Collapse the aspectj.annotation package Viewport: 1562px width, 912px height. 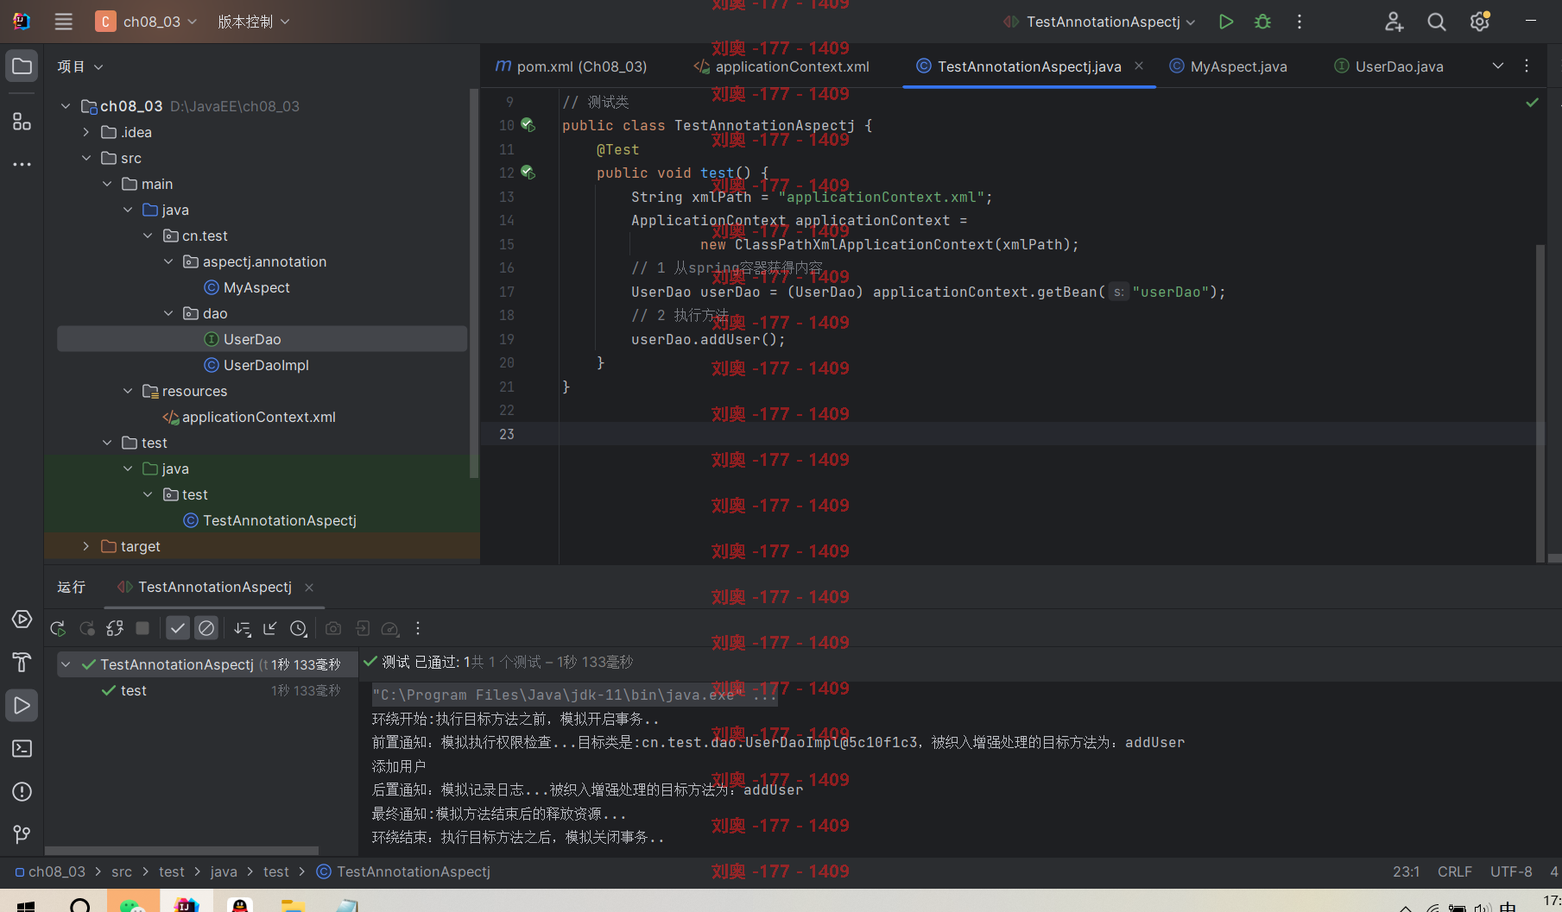click(x=168, y=261)
